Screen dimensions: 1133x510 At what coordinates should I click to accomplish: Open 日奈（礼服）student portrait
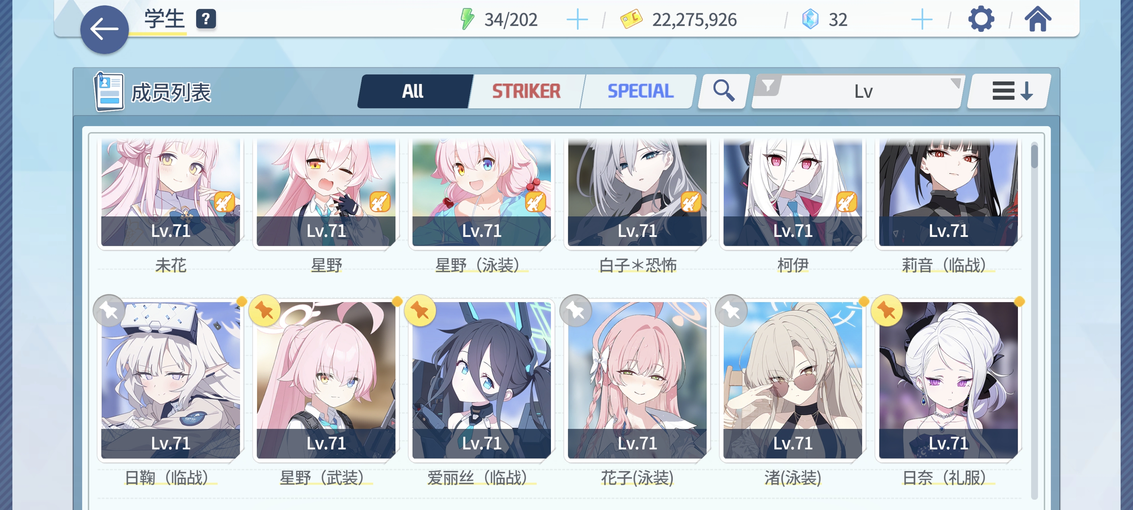pos(948,380)
